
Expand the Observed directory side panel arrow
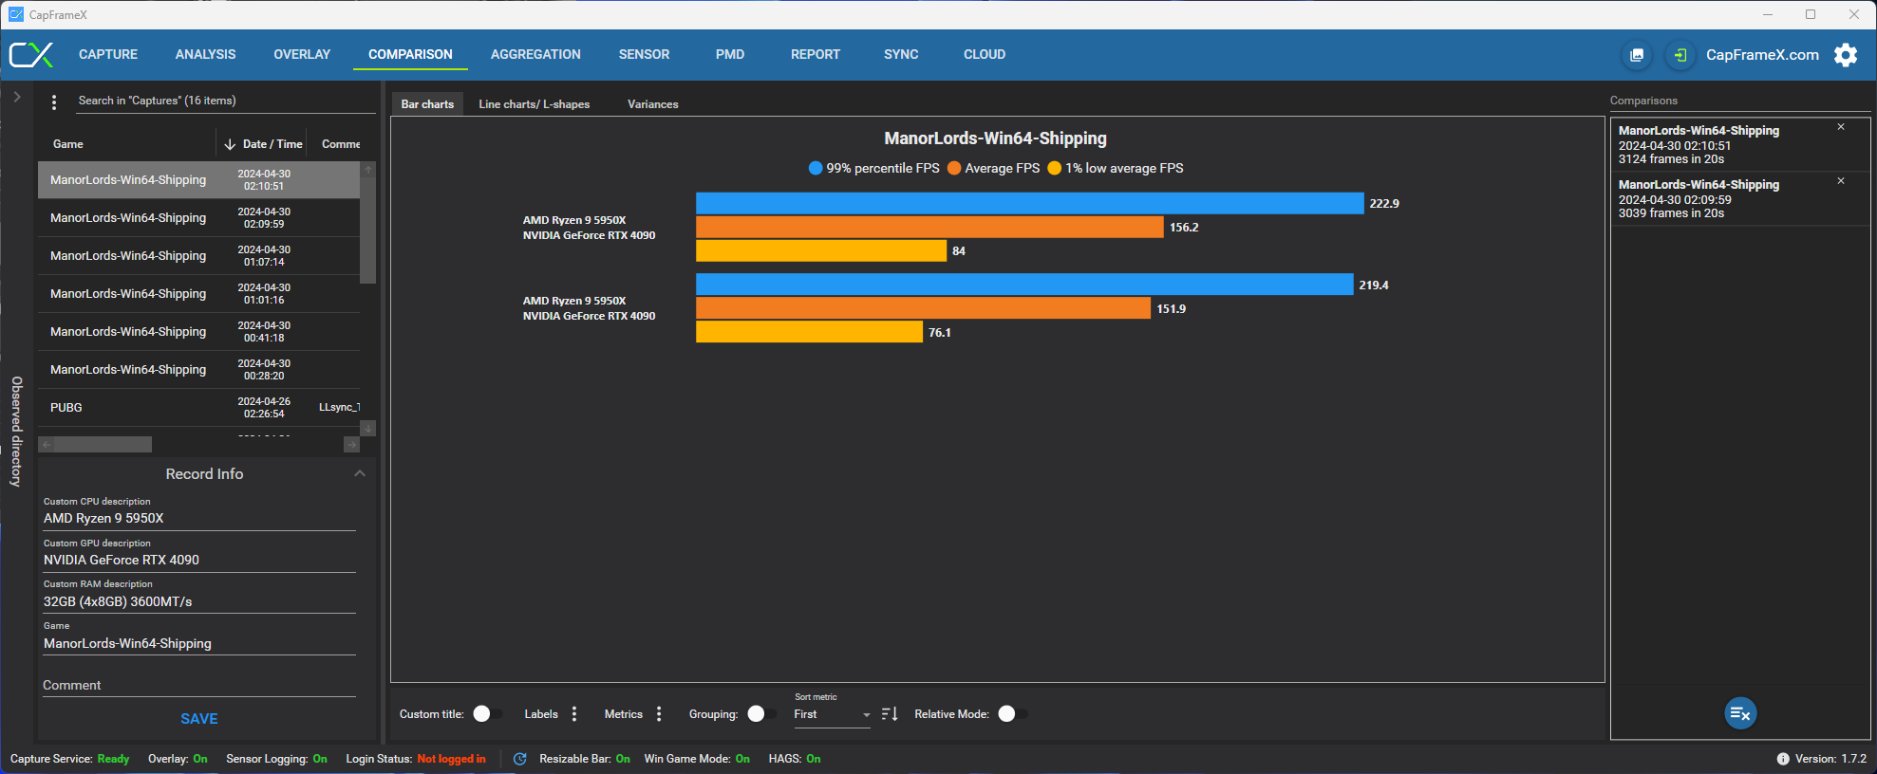[17, 97]
